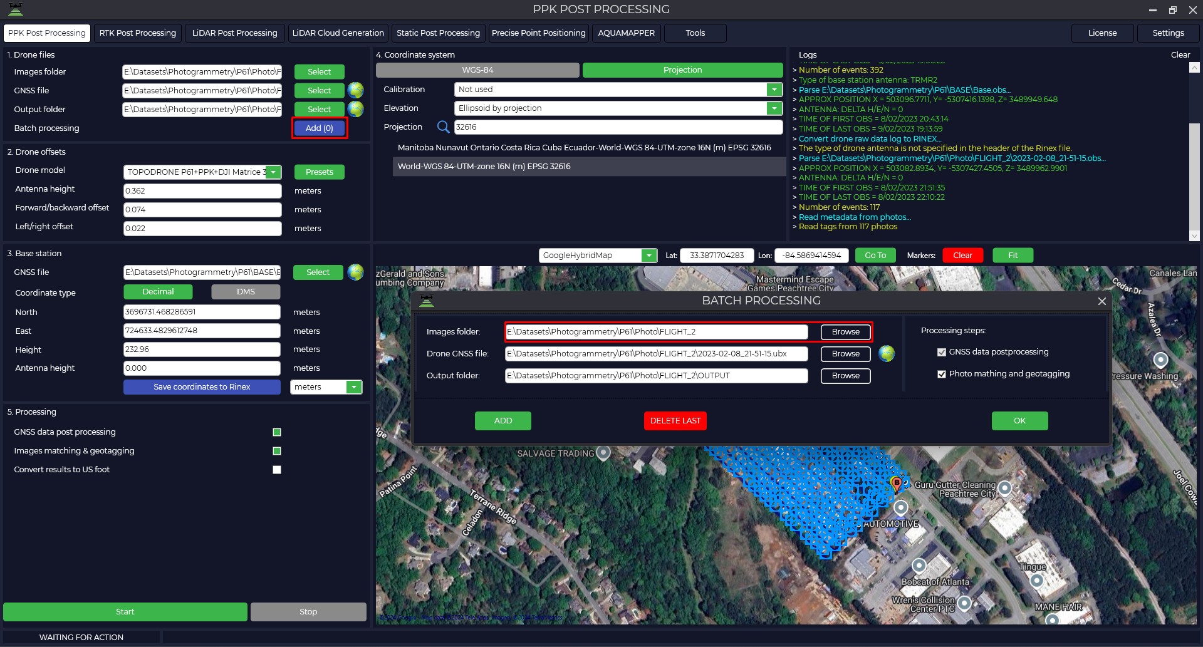Browse for batch Images folder

[845, 332]
